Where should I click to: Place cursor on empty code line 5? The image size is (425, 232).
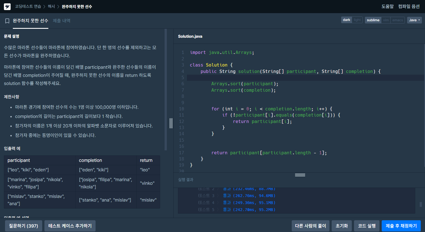click(x=305, y=77)
